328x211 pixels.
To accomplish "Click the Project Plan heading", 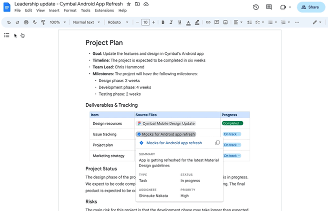I will point(104,42).
